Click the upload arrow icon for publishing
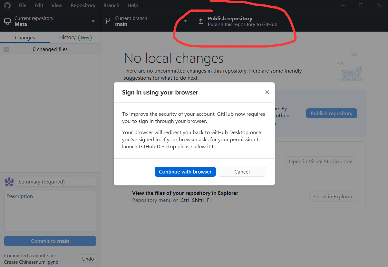The image size is (388, 267). [x=201, y=21]
